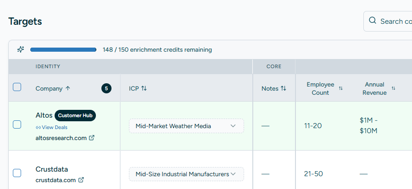Screen dimensions: 412x189
Task: Click the Customer Hub badge on Altos
Action: pos(75,116)
